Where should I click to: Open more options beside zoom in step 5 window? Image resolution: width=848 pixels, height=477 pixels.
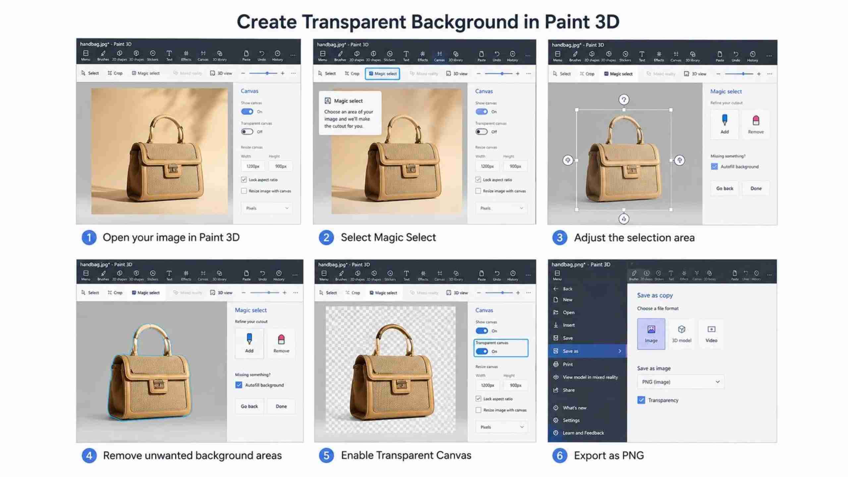(528, 292)
